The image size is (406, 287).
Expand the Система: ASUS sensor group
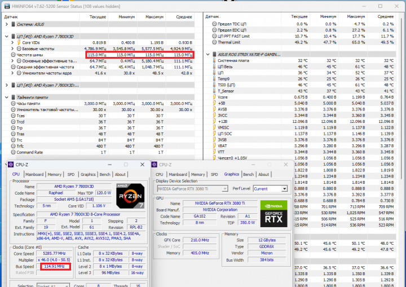pos(7,24)
